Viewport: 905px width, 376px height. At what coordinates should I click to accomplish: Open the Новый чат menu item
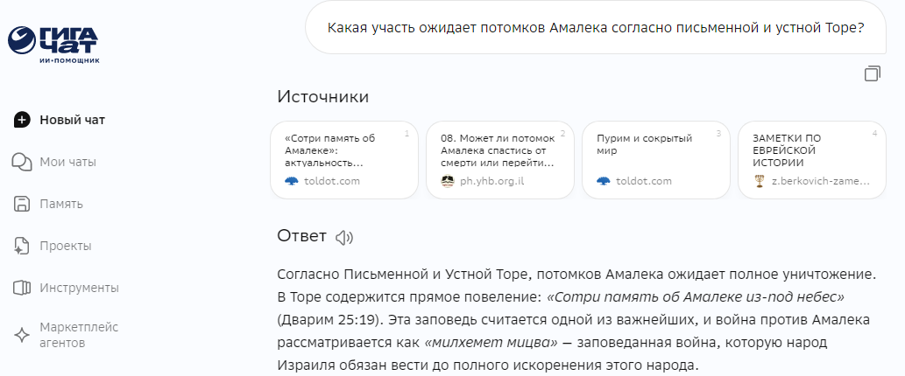(x=72, y=120)
